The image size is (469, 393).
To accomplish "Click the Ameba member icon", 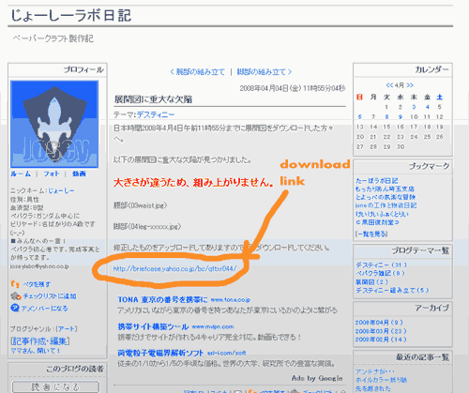I will coord(15,308).
